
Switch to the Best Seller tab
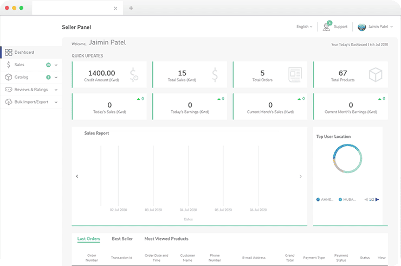pos(122,238)
